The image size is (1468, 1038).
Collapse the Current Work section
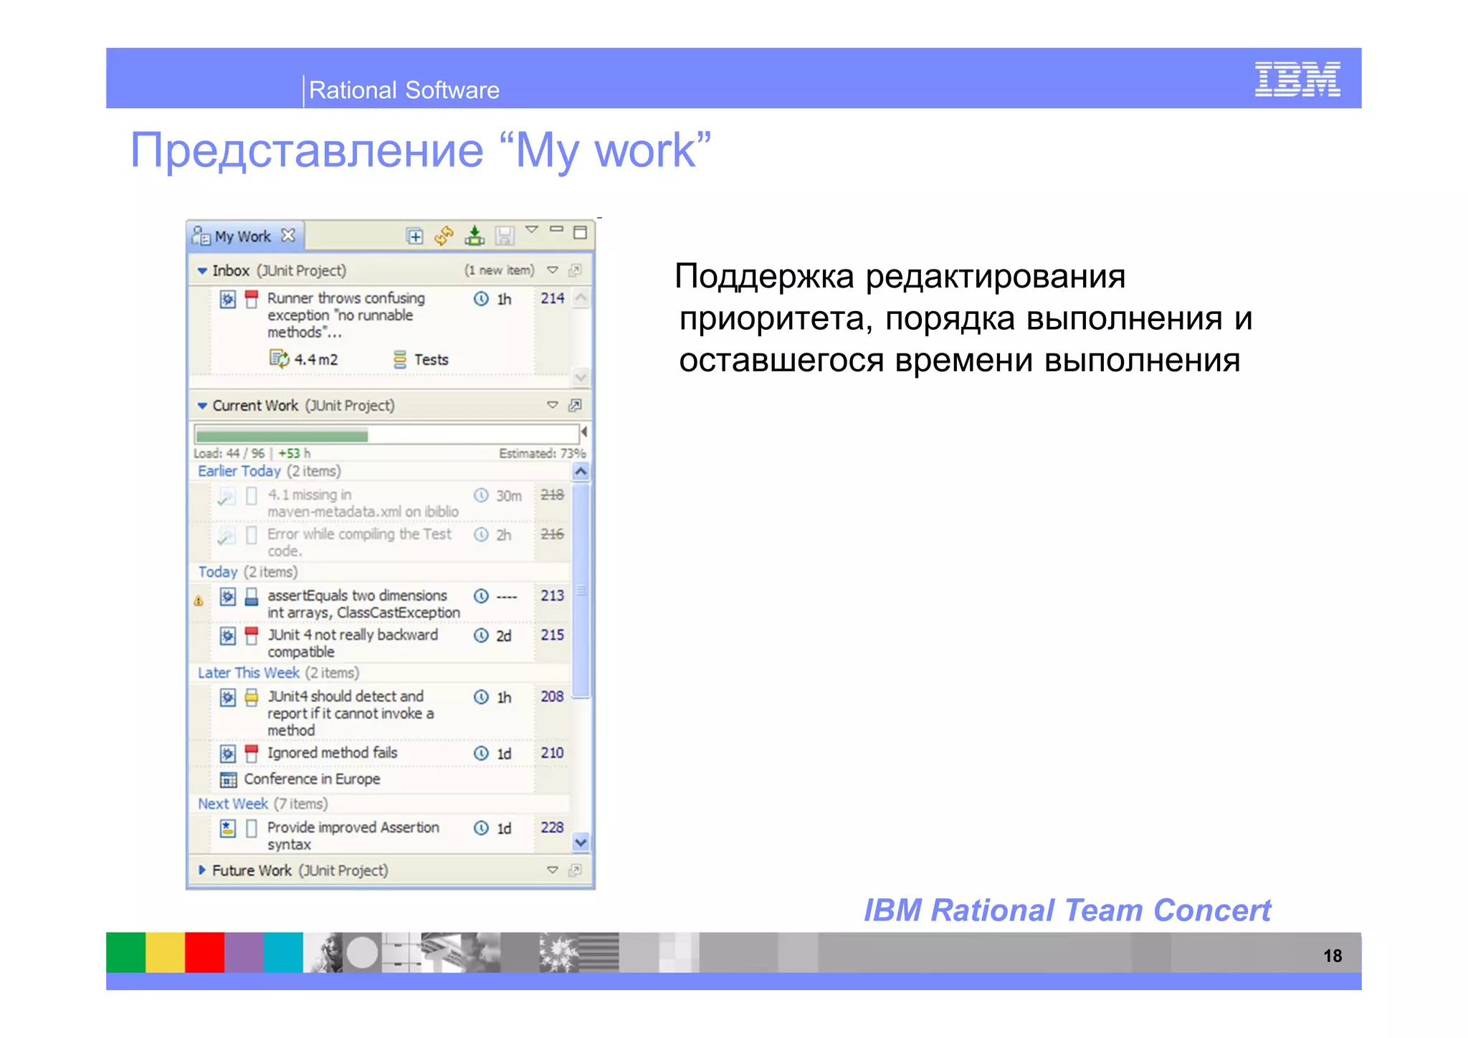coord(202,406)
